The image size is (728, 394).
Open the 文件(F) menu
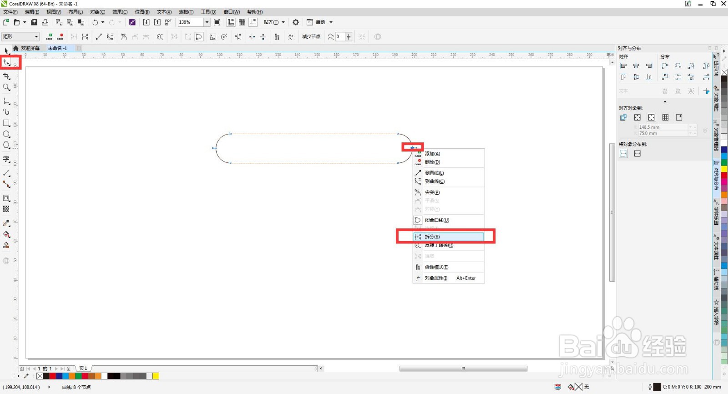[10, 12]
